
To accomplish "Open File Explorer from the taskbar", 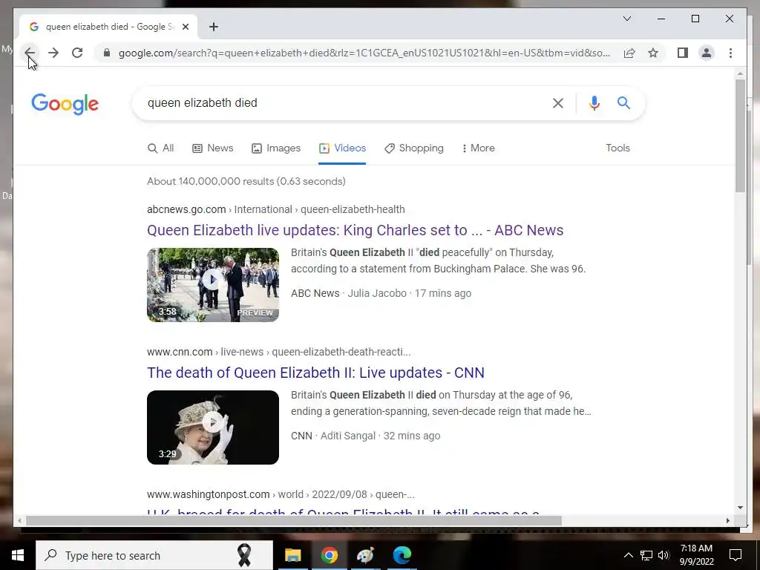I will [292, 555].
